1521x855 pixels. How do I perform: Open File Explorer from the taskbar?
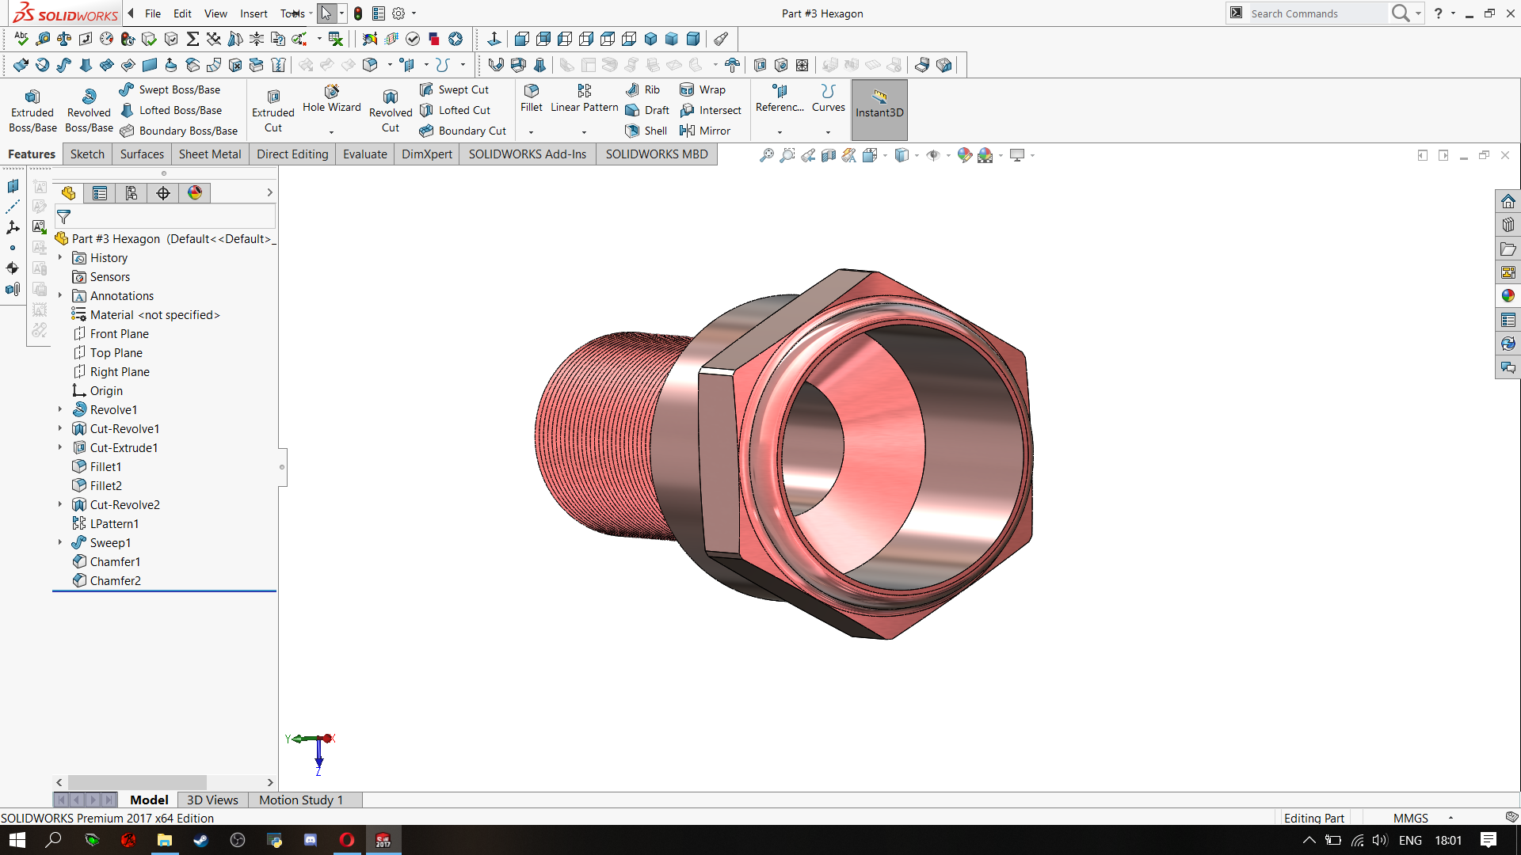165,840
